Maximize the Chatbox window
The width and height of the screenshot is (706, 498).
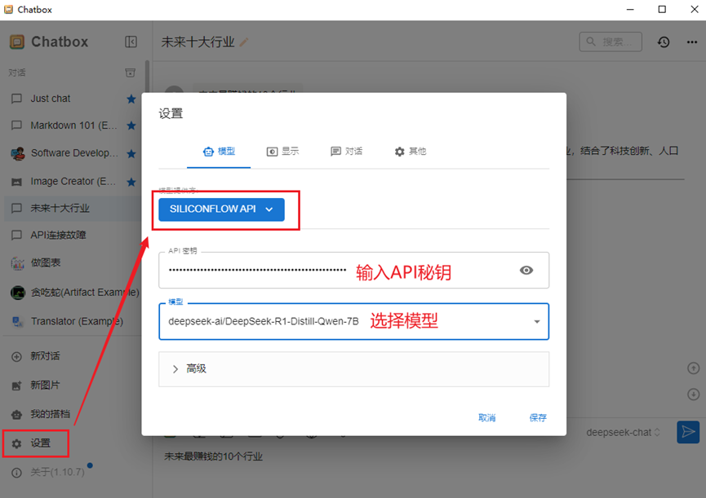662,10
